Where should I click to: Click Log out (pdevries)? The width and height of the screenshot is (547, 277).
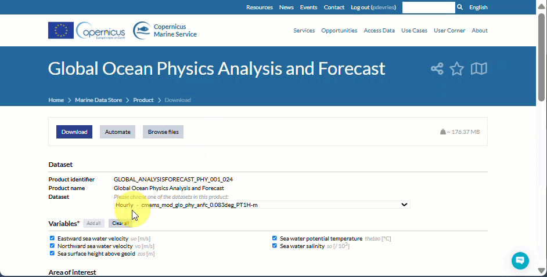[373, 8]
